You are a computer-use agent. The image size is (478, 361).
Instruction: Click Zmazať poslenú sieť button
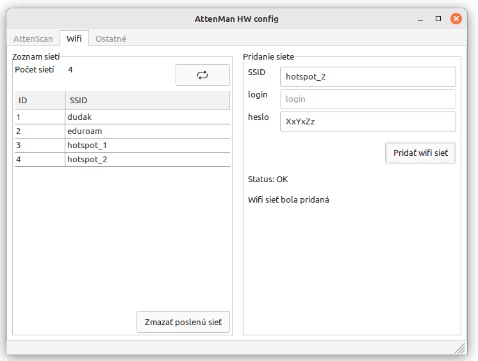[x=183, y=322]
